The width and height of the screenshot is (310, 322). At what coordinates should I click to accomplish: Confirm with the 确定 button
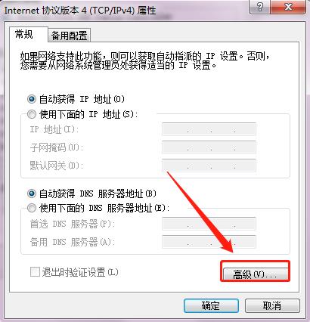click(x=211, y=305)
